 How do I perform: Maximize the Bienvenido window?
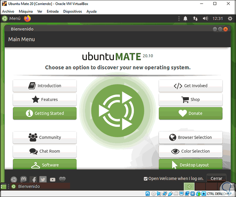tap(220, 29)
